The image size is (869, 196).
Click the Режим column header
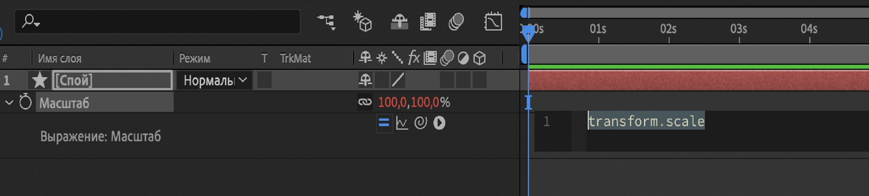tap(194, 58)
